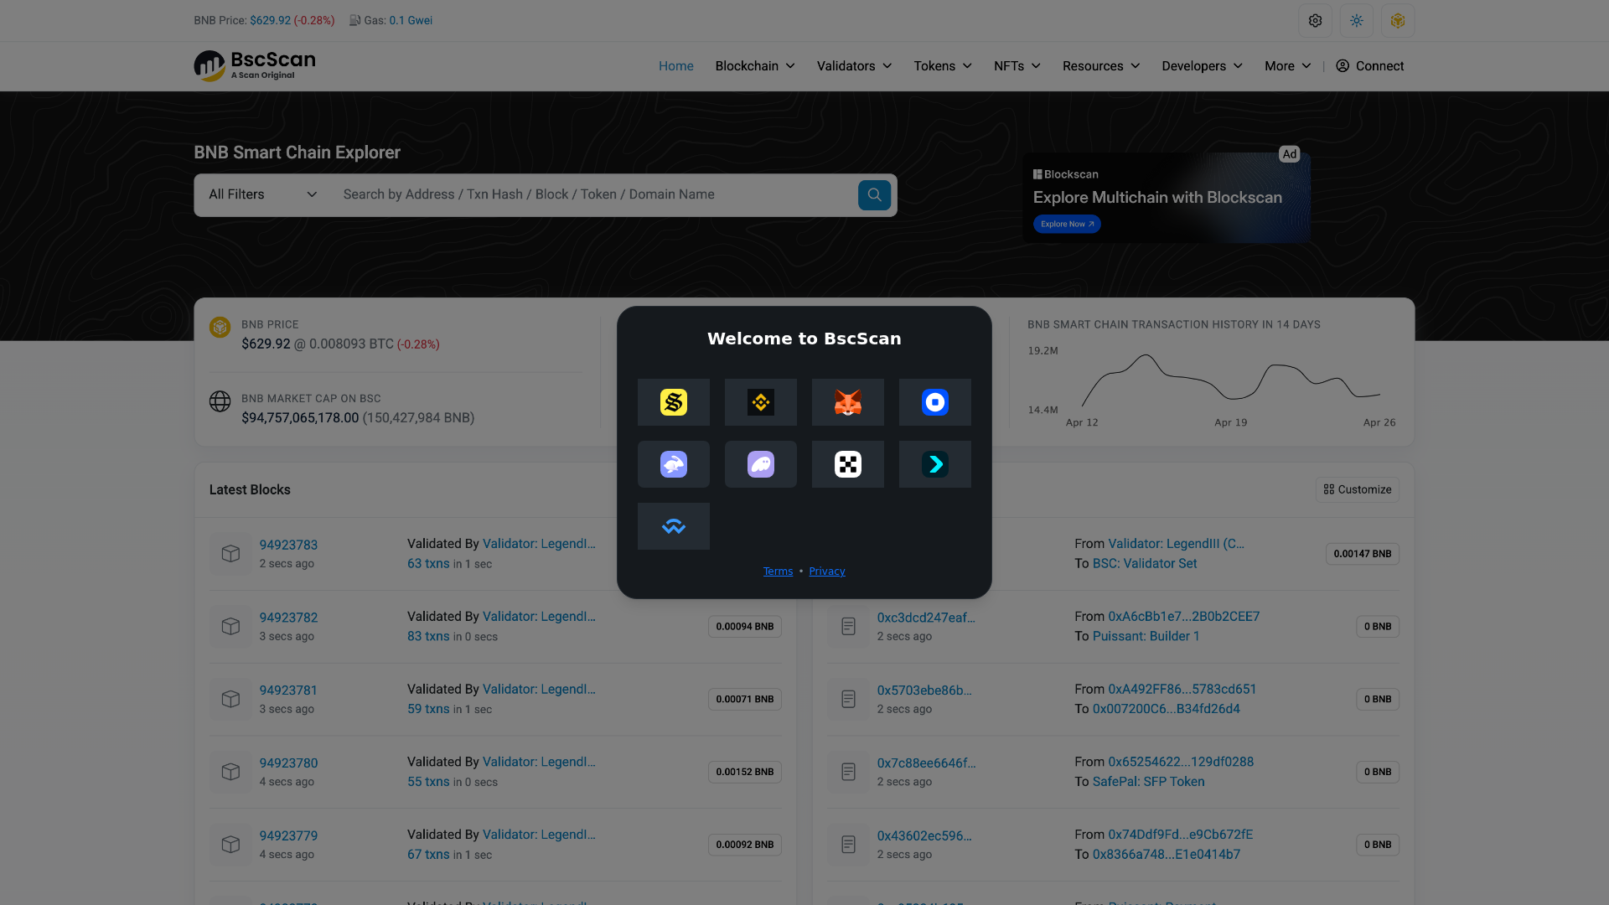1609x905 pixels.
Task: Pick the Phantom ghost wallet icon
Action: pyautogui.click(x=760, y=464)
